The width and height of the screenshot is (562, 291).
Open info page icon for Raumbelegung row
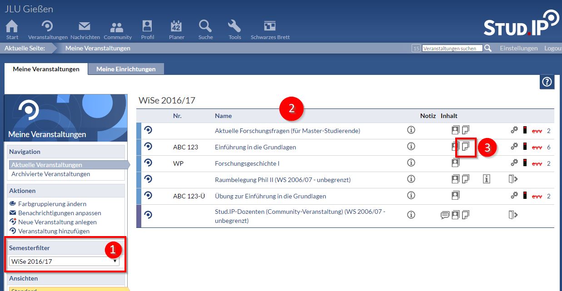(x=487, y=179)
